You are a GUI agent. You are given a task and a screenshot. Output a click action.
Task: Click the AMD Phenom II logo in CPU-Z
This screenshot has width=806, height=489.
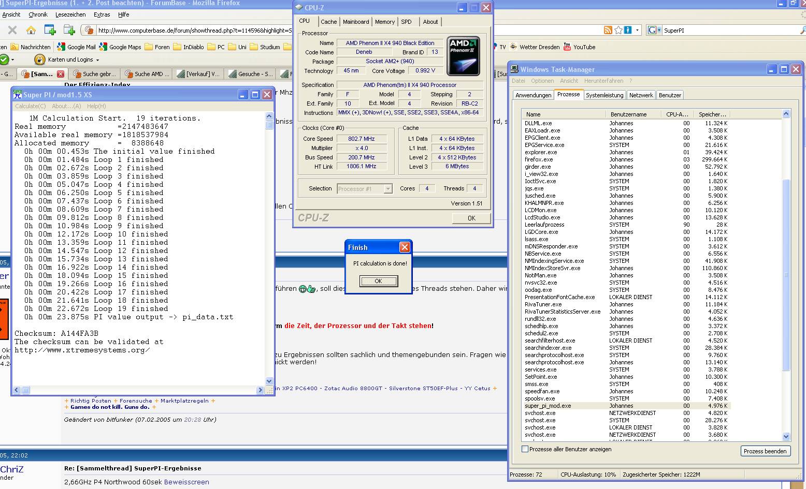click(x=463, y=56)
